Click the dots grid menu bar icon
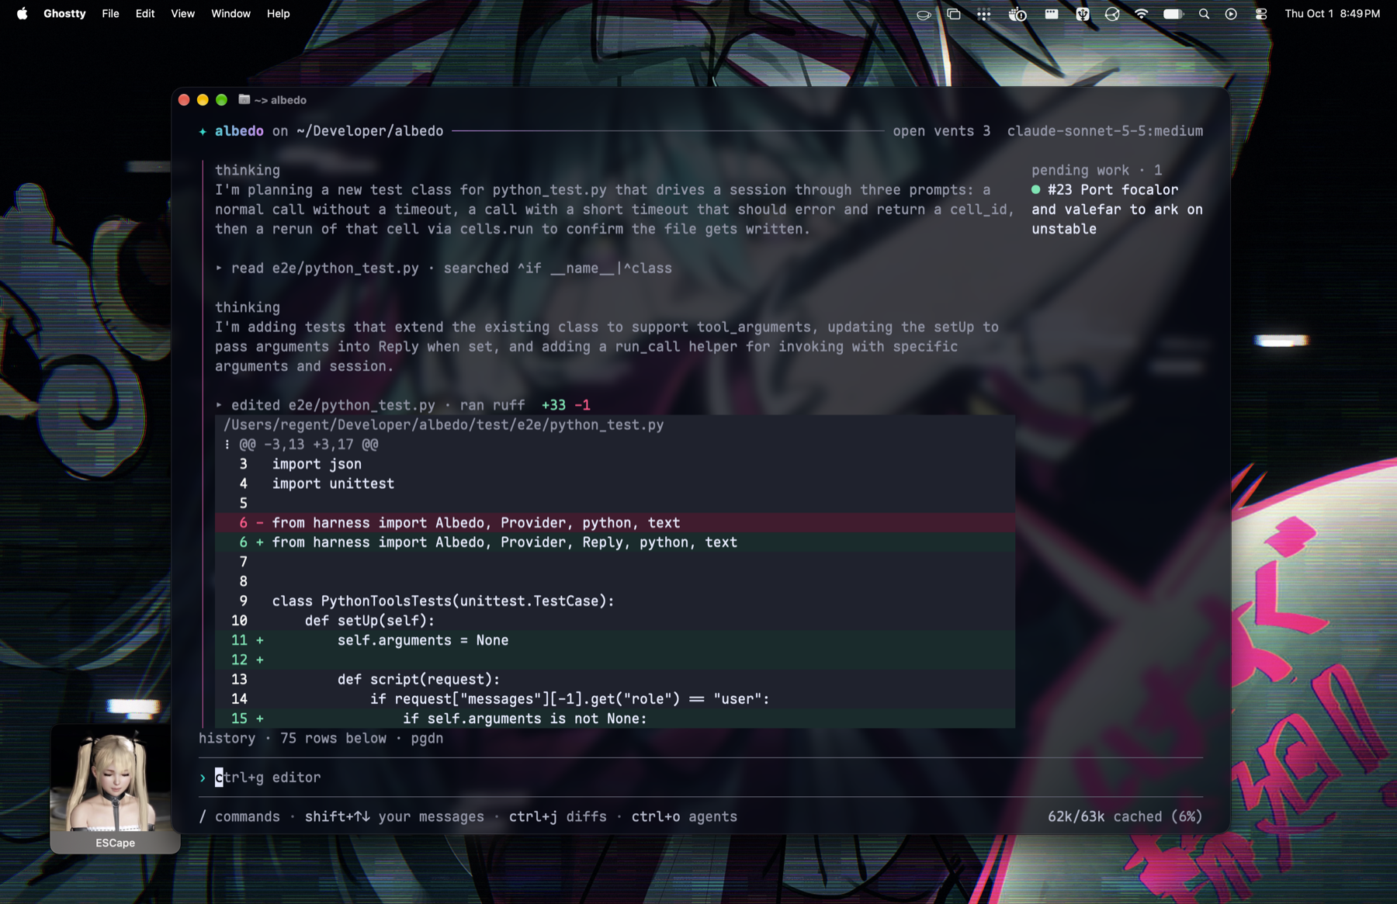Screen dimensions: 1397x904 984,14
